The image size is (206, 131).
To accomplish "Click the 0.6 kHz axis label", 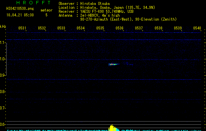I will coord(3,124).
